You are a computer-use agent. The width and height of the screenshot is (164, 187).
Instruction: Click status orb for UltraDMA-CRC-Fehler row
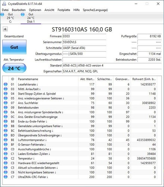[6, 177]
